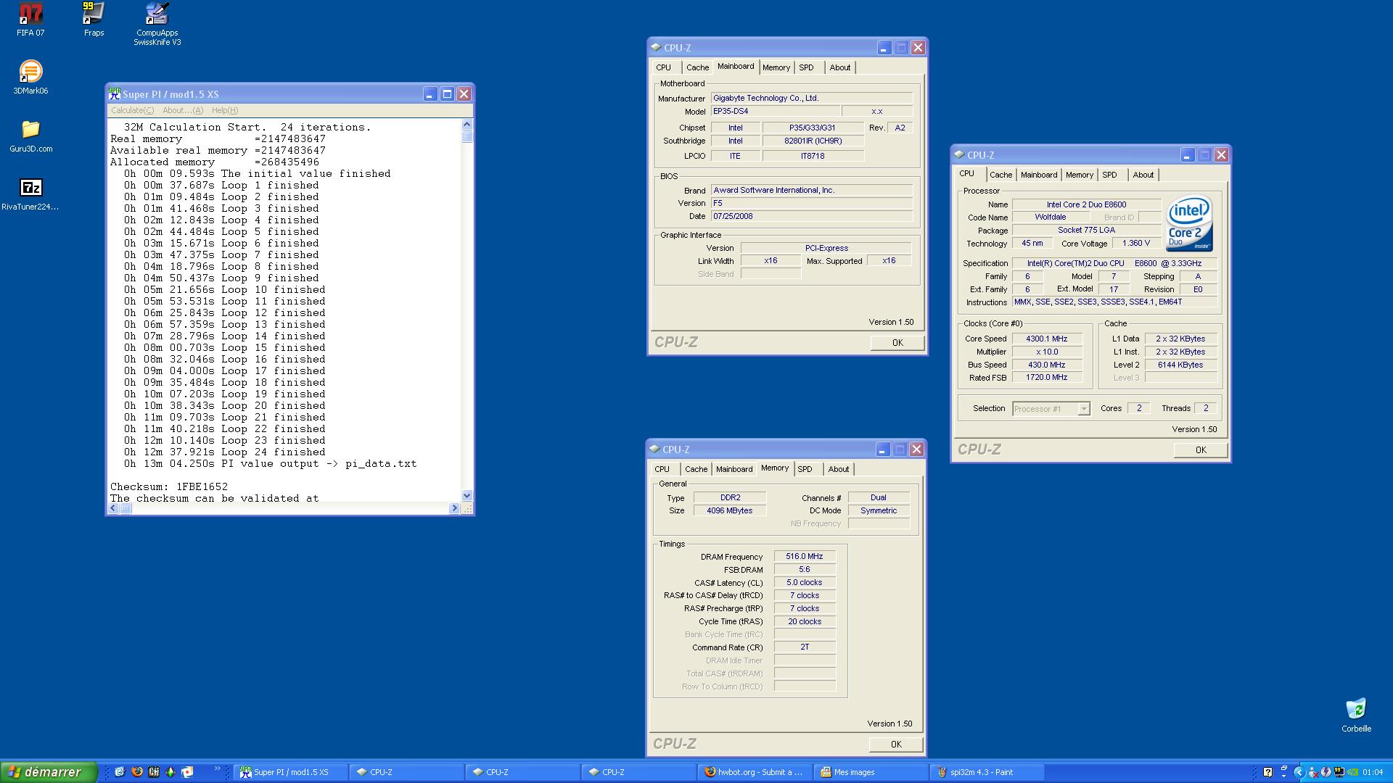Open the Memory tab in the Mainboard CPU-Z window
Viewport: 1393px width, 783px height.
[x=776, y=67]
